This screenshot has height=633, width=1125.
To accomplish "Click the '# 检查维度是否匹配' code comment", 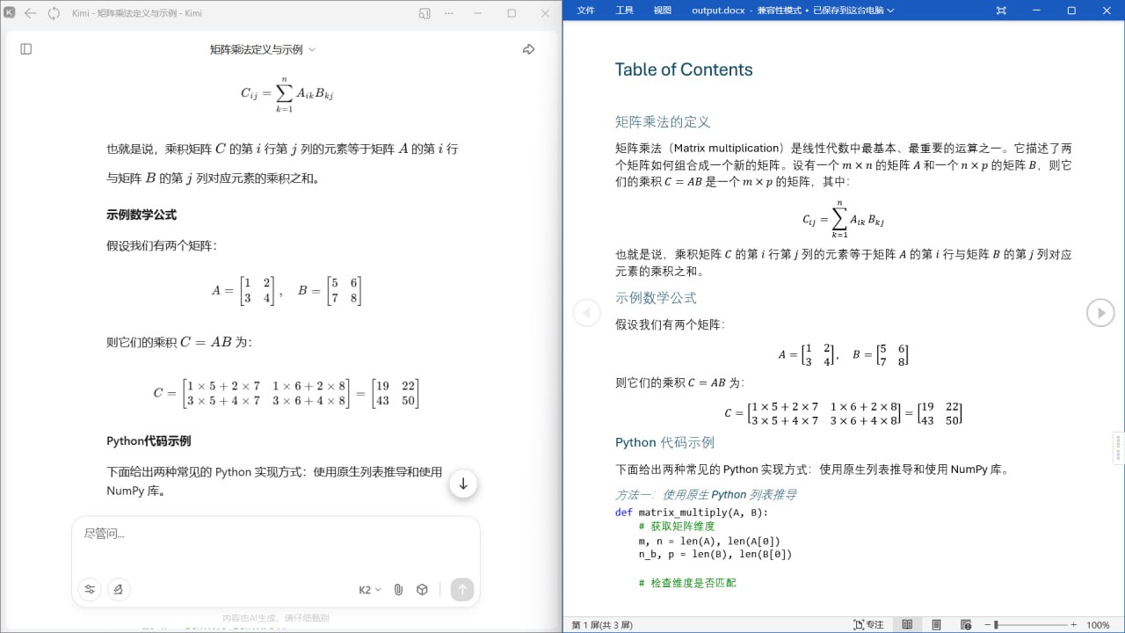I will pos(687,583).
